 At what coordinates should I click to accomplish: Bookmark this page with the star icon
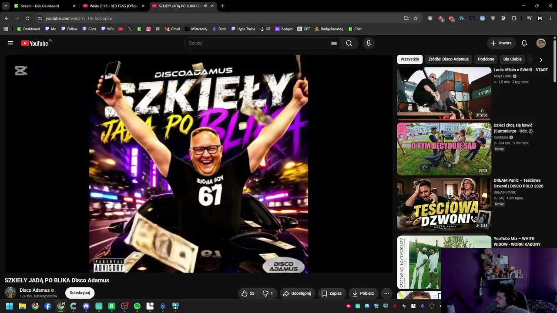(x=416, y=18)
